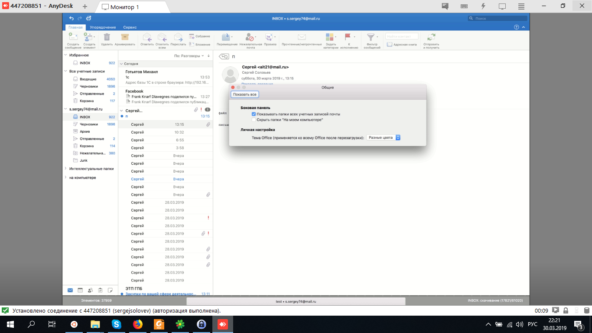The image size is (592, 333).
Task: Switch to Mail view at sidebar bottom
Action: (70, 290)
